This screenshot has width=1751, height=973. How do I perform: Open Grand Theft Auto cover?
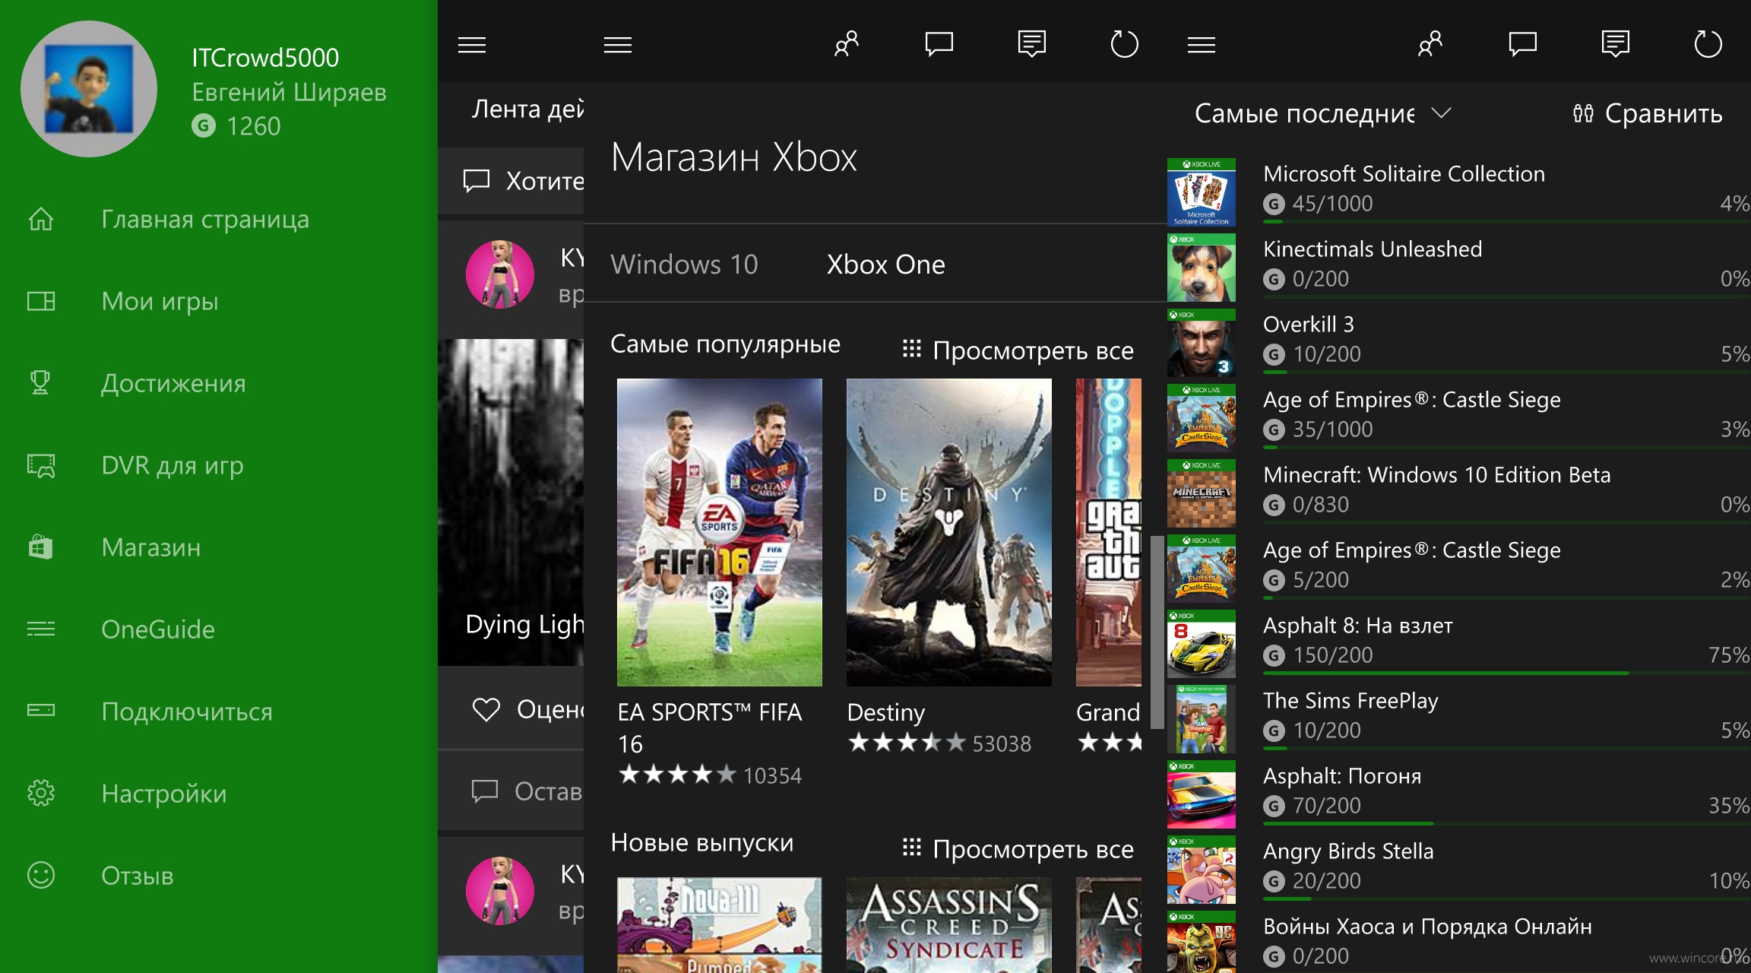(1109, 532)
